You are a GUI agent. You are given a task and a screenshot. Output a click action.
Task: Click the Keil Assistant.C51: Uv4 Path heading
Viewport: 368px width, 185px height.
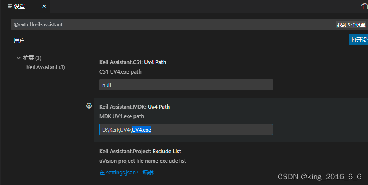pos(132,62)
